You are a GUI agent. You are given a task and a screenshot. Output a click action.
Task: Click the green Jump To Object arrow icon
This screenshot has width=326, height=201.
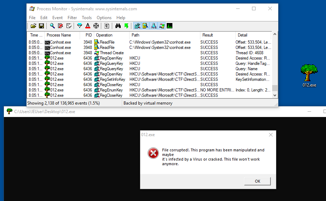pyautogui.click(x=126, y=26)
